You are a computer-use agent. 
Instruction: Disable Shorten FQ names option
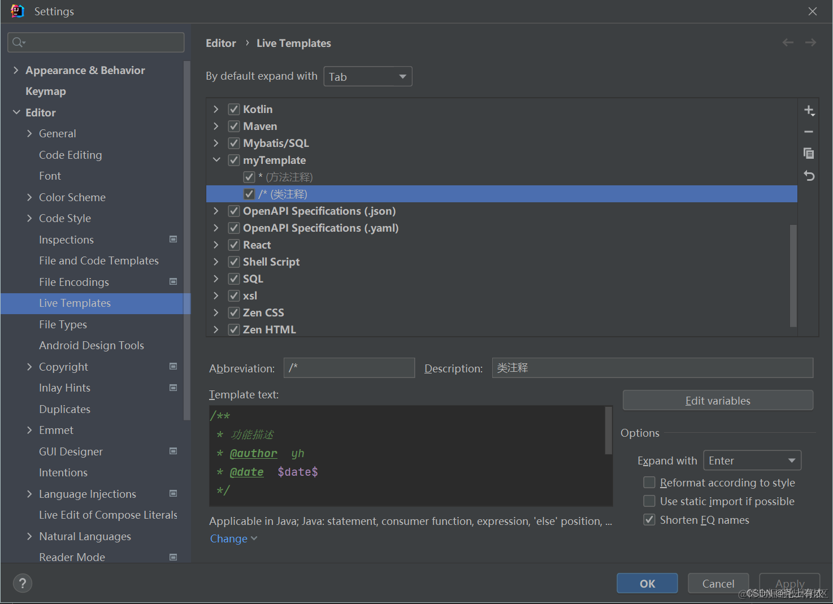click(x=649, y=520)
